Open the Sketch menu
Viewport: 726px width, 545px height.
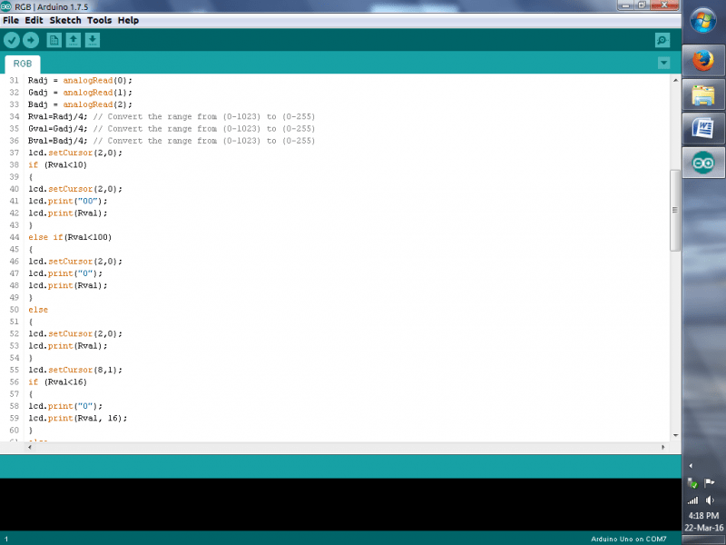64,20
